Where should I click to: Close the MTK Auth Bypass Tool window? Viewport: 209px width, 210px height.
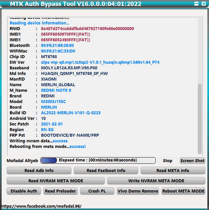(x=204, y=4)
